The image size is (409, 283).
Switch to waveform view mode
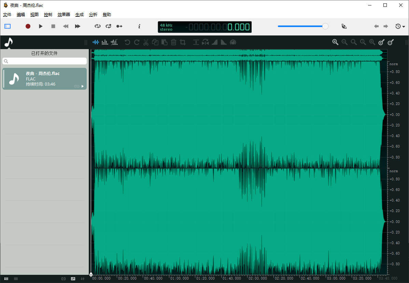point(96,42)
